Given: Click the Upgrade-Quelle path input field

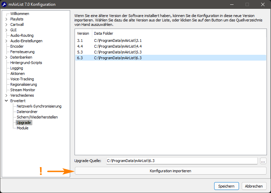Looking at the screenshot, I should click(x=181, y=161).
